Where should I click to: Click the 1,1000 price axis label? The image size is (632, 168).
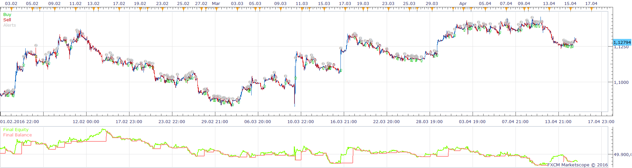click(622, 83)
